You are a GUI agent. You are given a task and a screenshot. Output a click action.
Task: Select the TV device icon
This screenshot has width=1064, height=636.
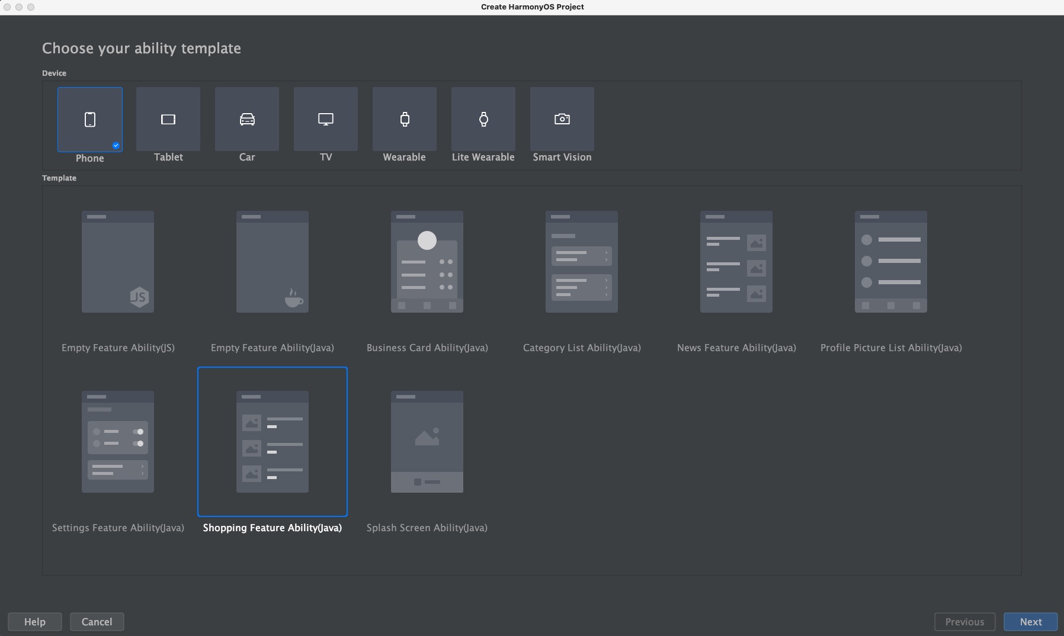pos(326,119)
